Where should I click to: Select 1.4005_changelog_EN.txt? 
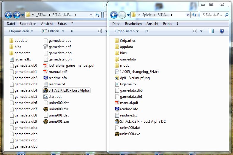pos(137,72)
